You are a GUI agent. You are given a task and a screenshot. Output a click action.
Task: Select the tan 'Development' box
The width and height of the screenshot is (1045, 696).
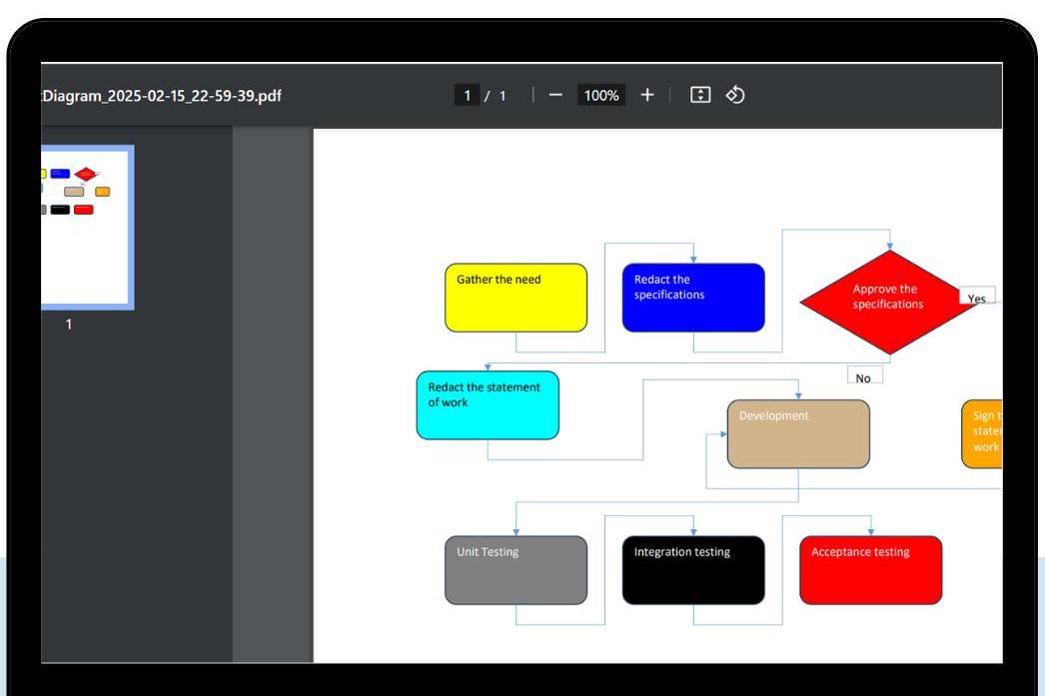tap(798, 431)
